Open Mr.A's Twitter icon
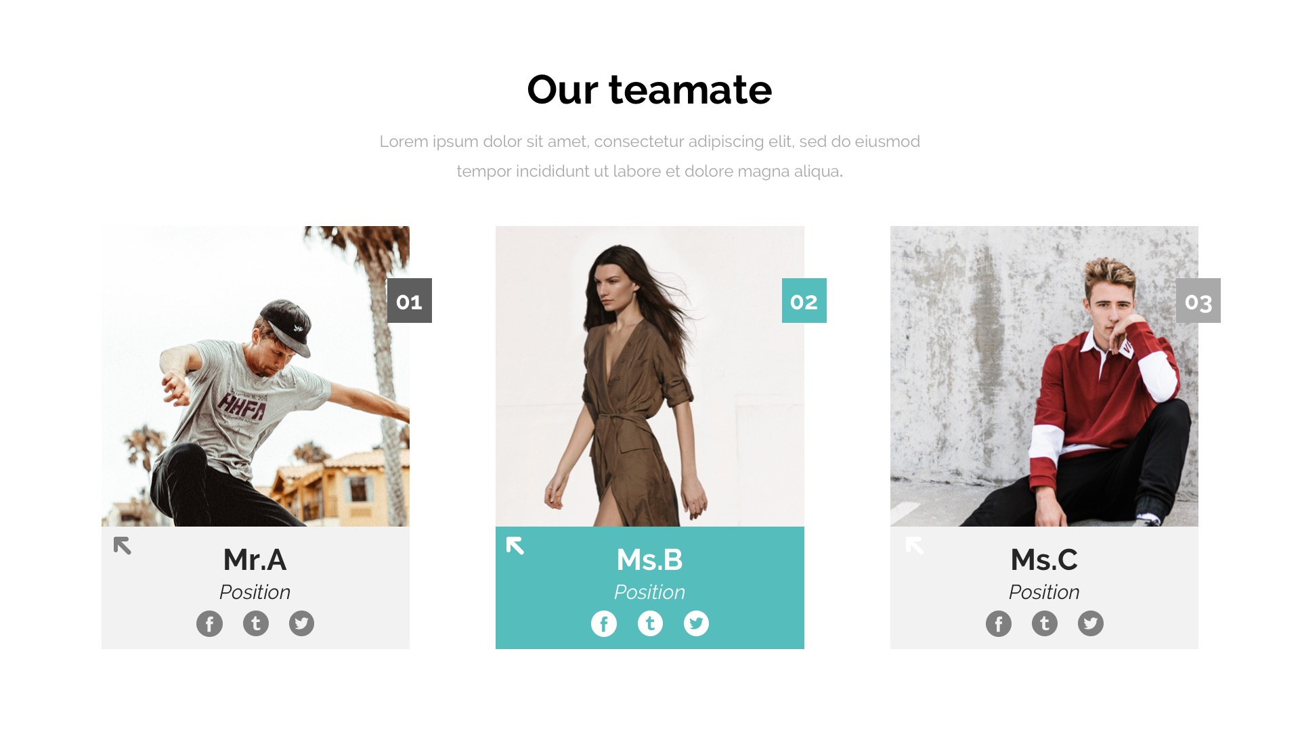This screenshot has width=1300, height=731. (302, 623)
